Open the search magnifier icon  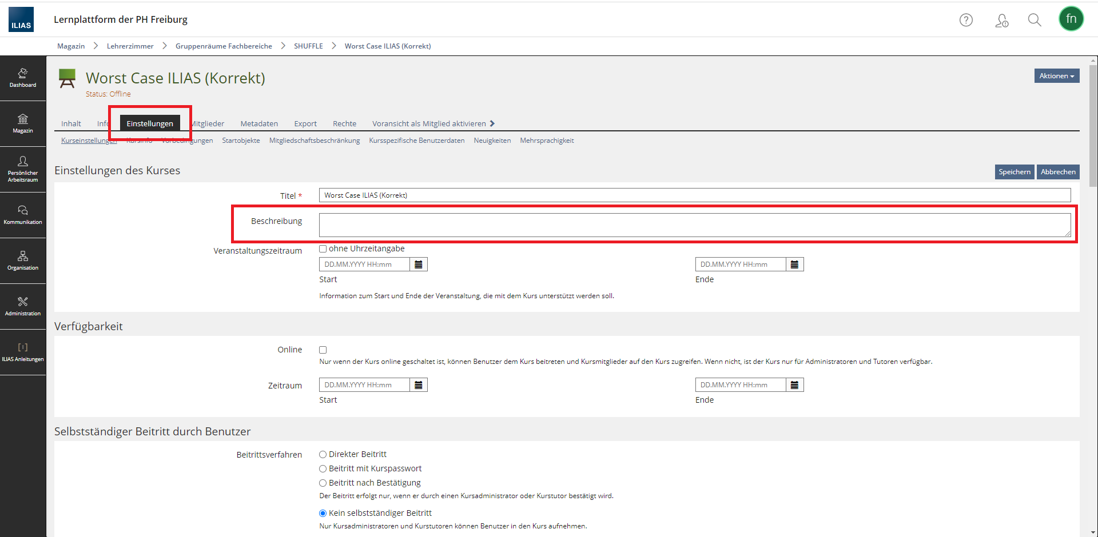point(1034,20)
